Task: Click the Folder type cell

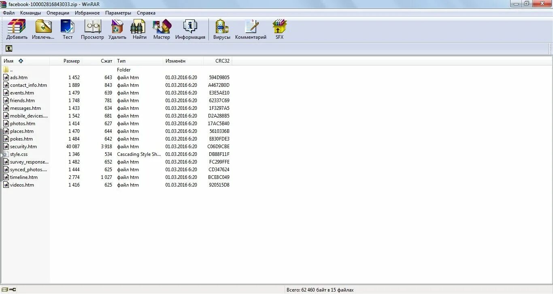Action: click(123, 70)
